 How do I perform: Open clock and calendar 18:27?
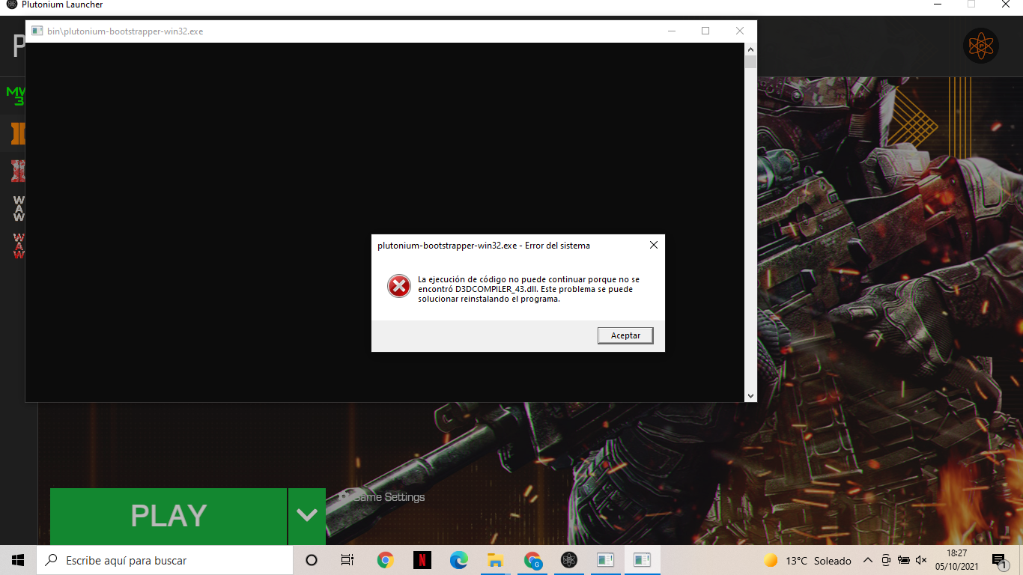(x=956, y=560)
